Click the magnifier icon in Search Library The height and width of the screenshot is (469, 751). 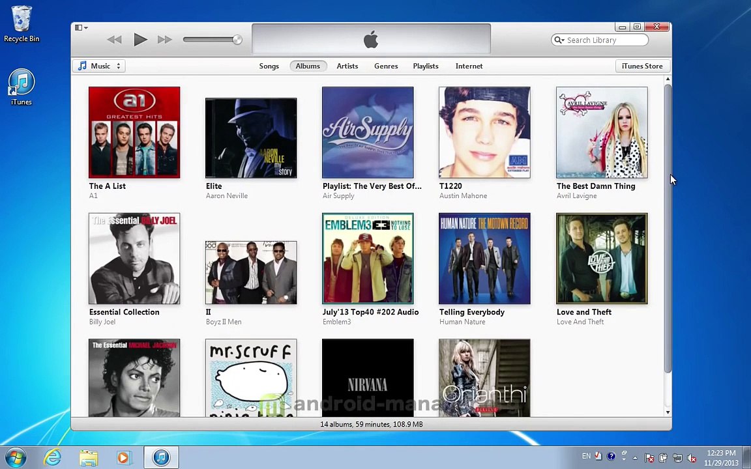pyautogui.click(x=559, y=40)
